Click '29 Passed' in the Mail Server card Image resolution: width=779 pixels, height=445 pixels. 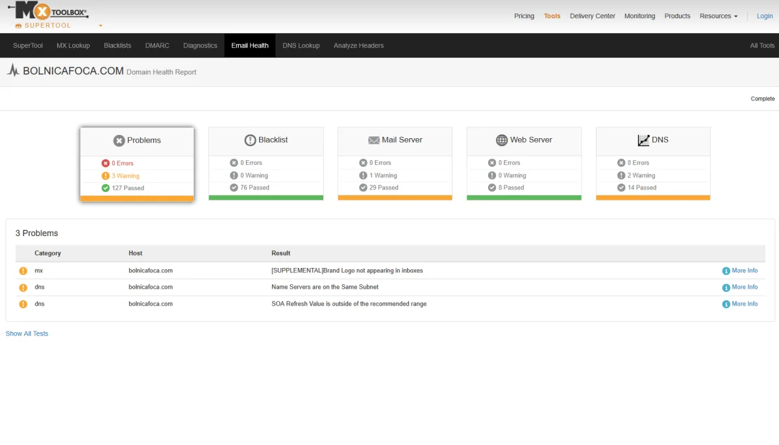click(x=384, y=187)
